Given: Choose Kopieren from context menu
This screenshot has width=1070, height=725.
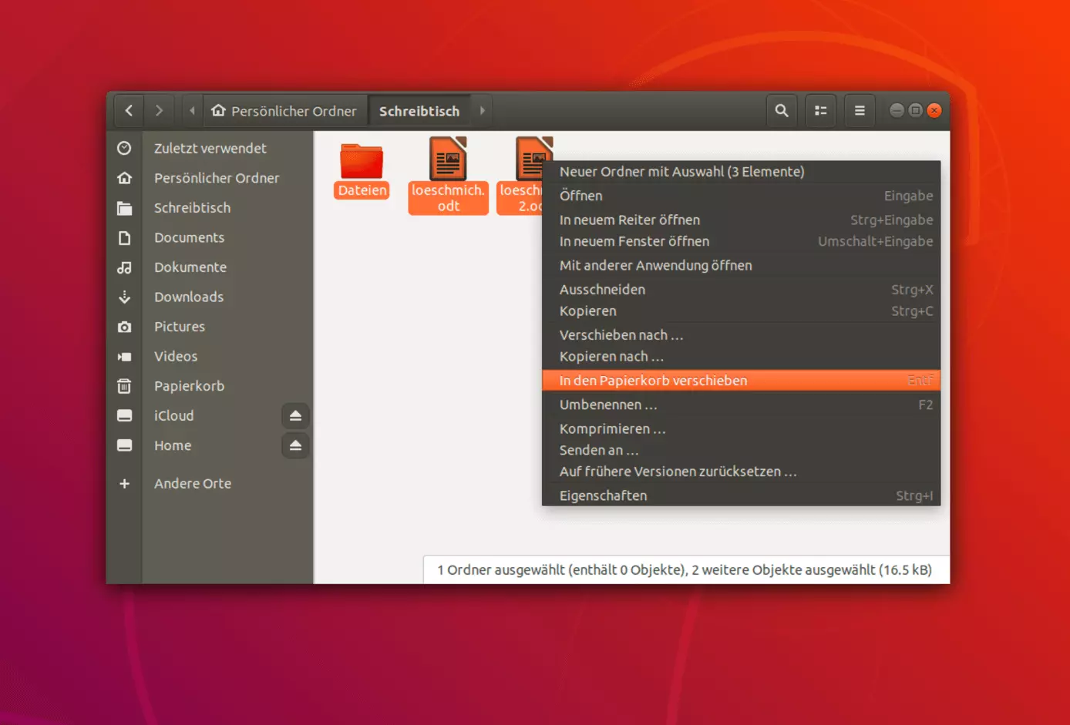Looking at the screenshot, I should pyautogui.click(x=741, y=311).
